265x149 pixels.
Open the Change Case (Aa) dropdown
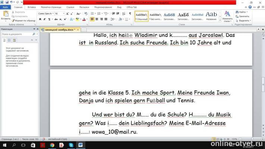coord(78,14)
